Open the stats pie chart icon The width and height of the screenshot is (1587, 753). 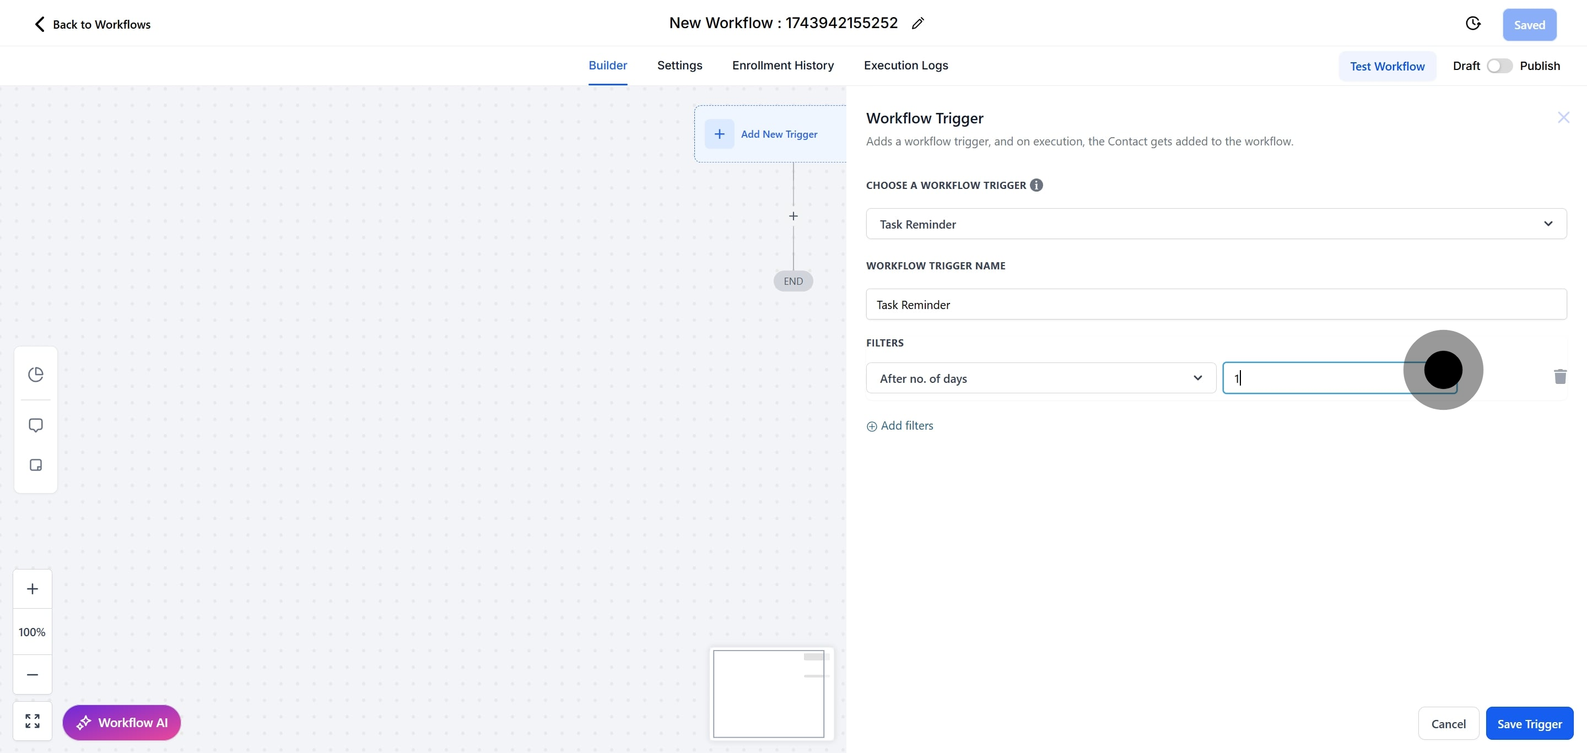tap(36, 375)
